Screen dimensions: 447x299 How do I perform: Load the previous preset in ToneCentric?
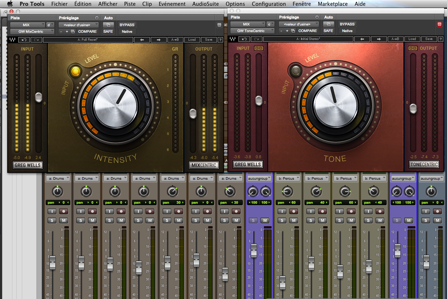coord(362,39)
